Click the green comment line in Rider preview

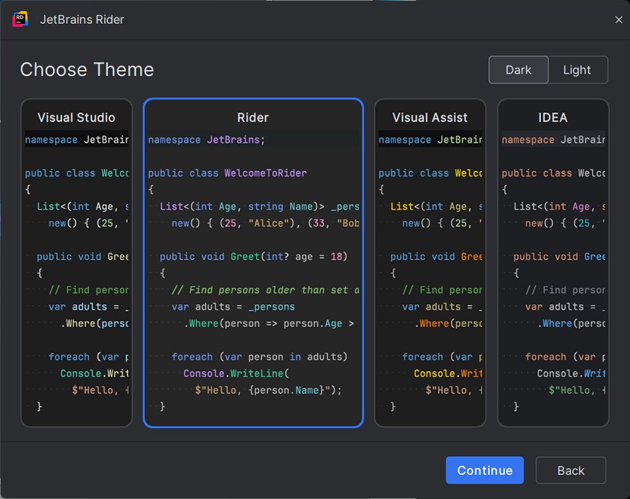(265, 290)
